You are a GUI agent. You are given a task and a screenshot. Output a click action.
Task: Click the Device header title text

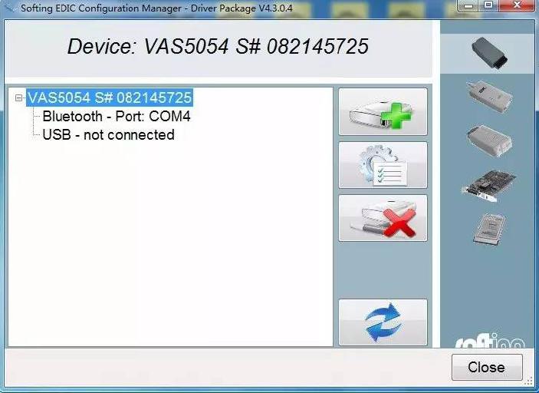point(218,47)
